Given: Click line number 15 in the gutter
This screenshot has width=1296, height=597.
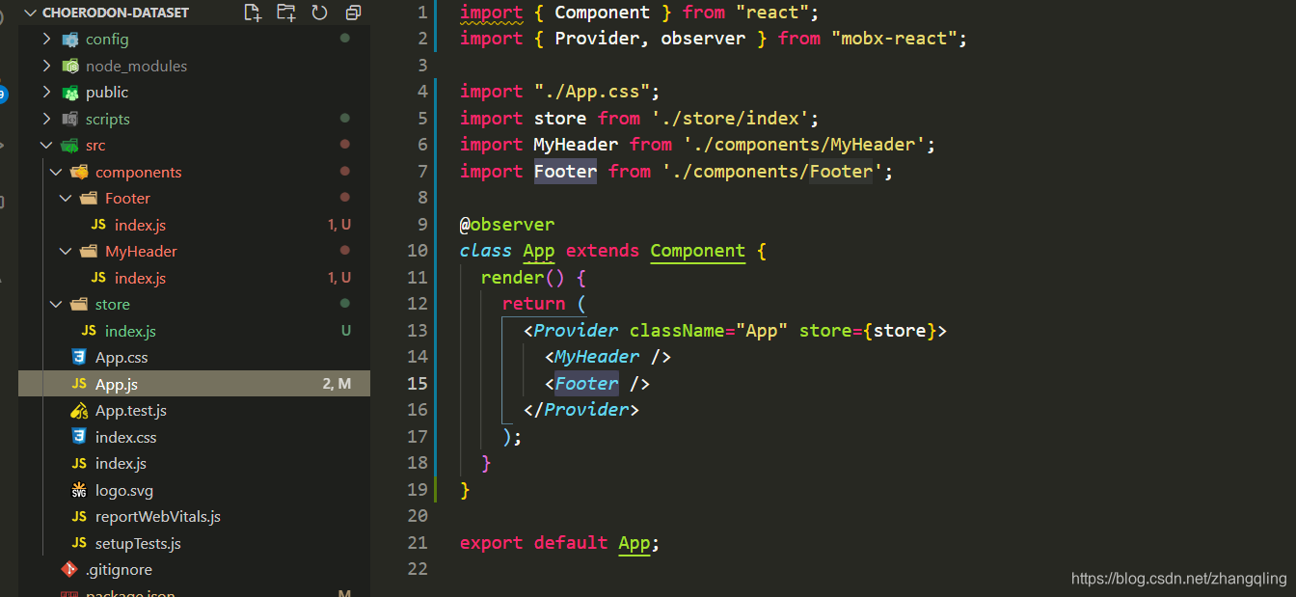Looking at the screenshot, I should point(417,383).
